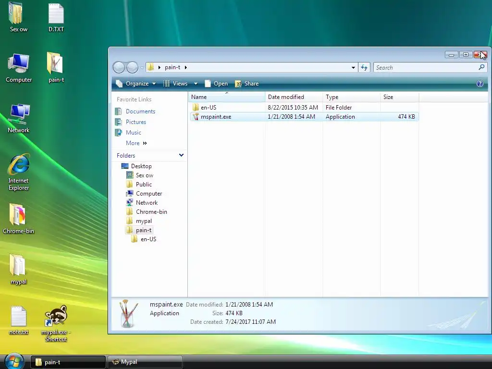Switch to the Mypal taskbar button
The image size is (492, 369).
point(145,362)
